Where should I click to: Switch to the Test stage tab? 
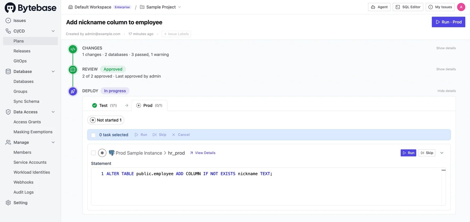point(105,105)
